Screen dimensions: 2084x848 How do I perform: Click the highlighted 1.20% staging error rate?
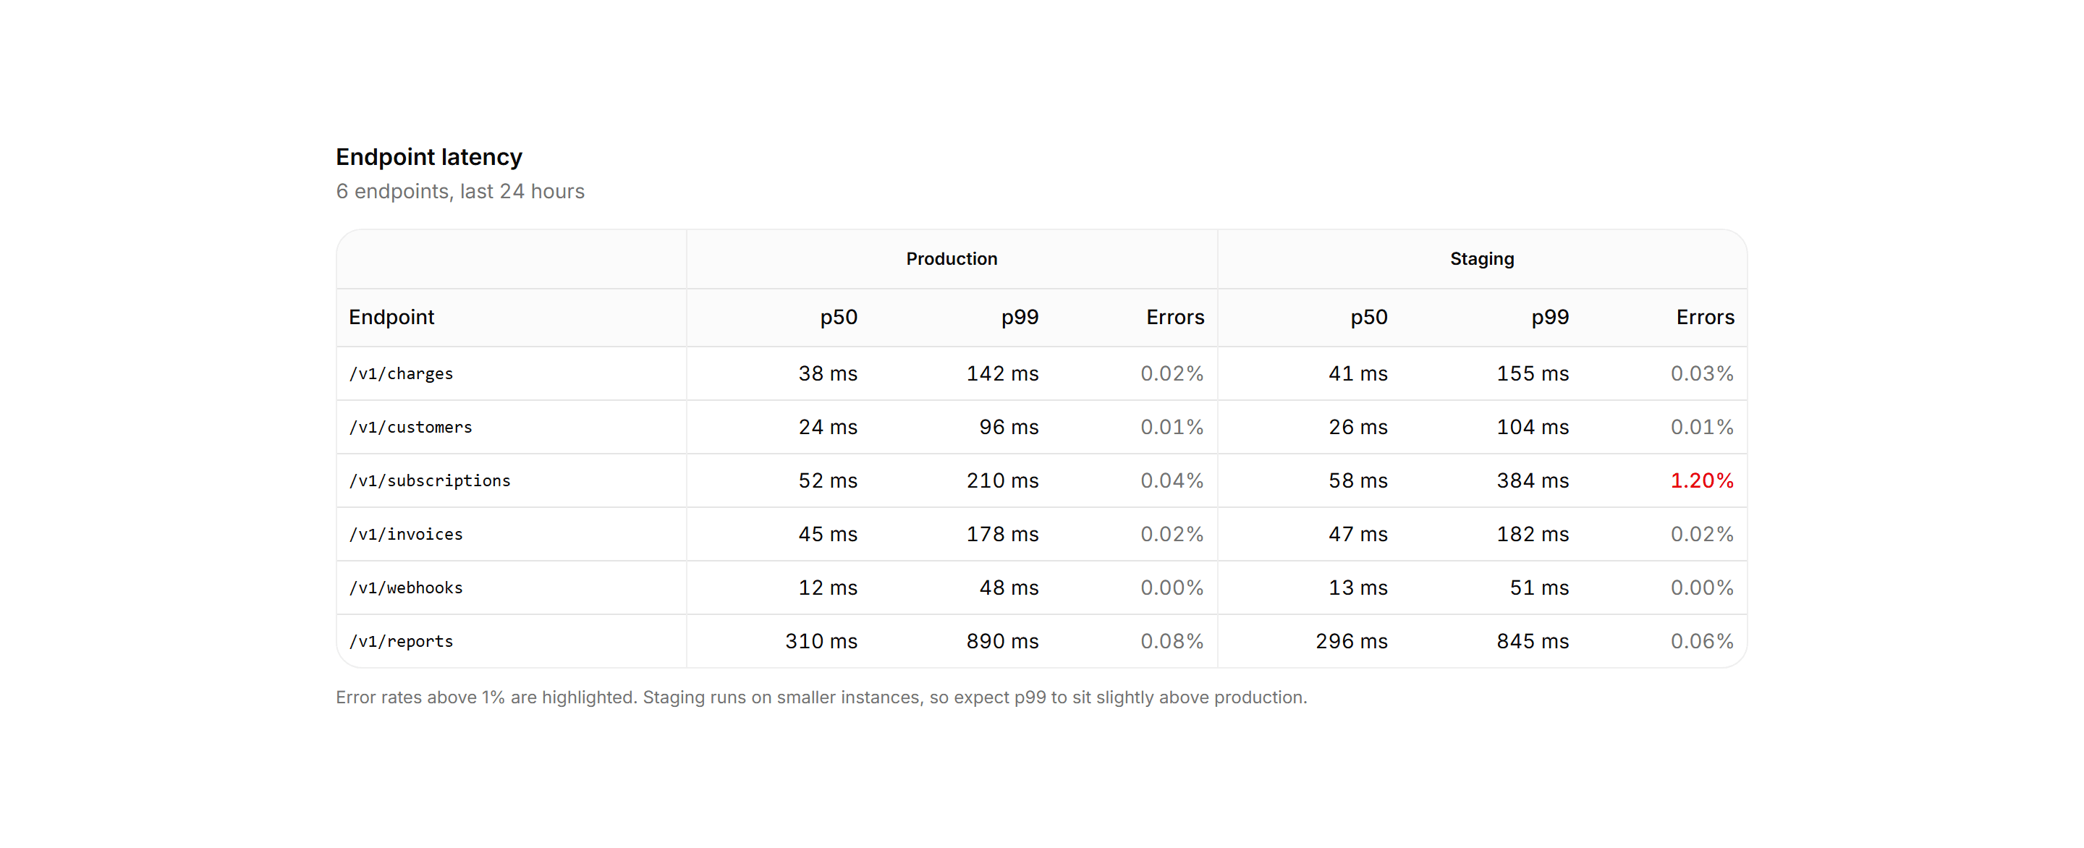pos(1701,480)
